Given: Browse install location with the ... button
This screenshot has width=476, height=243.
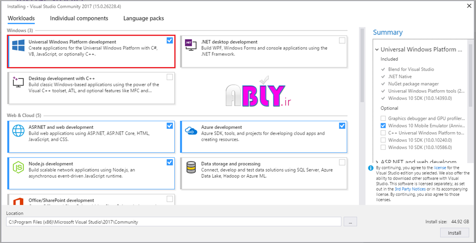Looking at the screenshot, I should pyautogui.click(x=350, y=222).
